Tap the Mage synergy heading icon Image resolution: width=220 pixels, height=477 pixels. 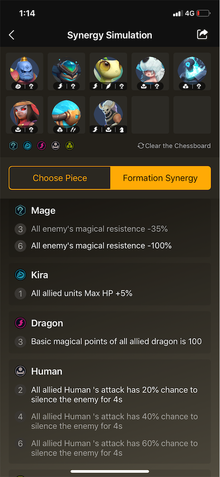(x=20, y=211)
